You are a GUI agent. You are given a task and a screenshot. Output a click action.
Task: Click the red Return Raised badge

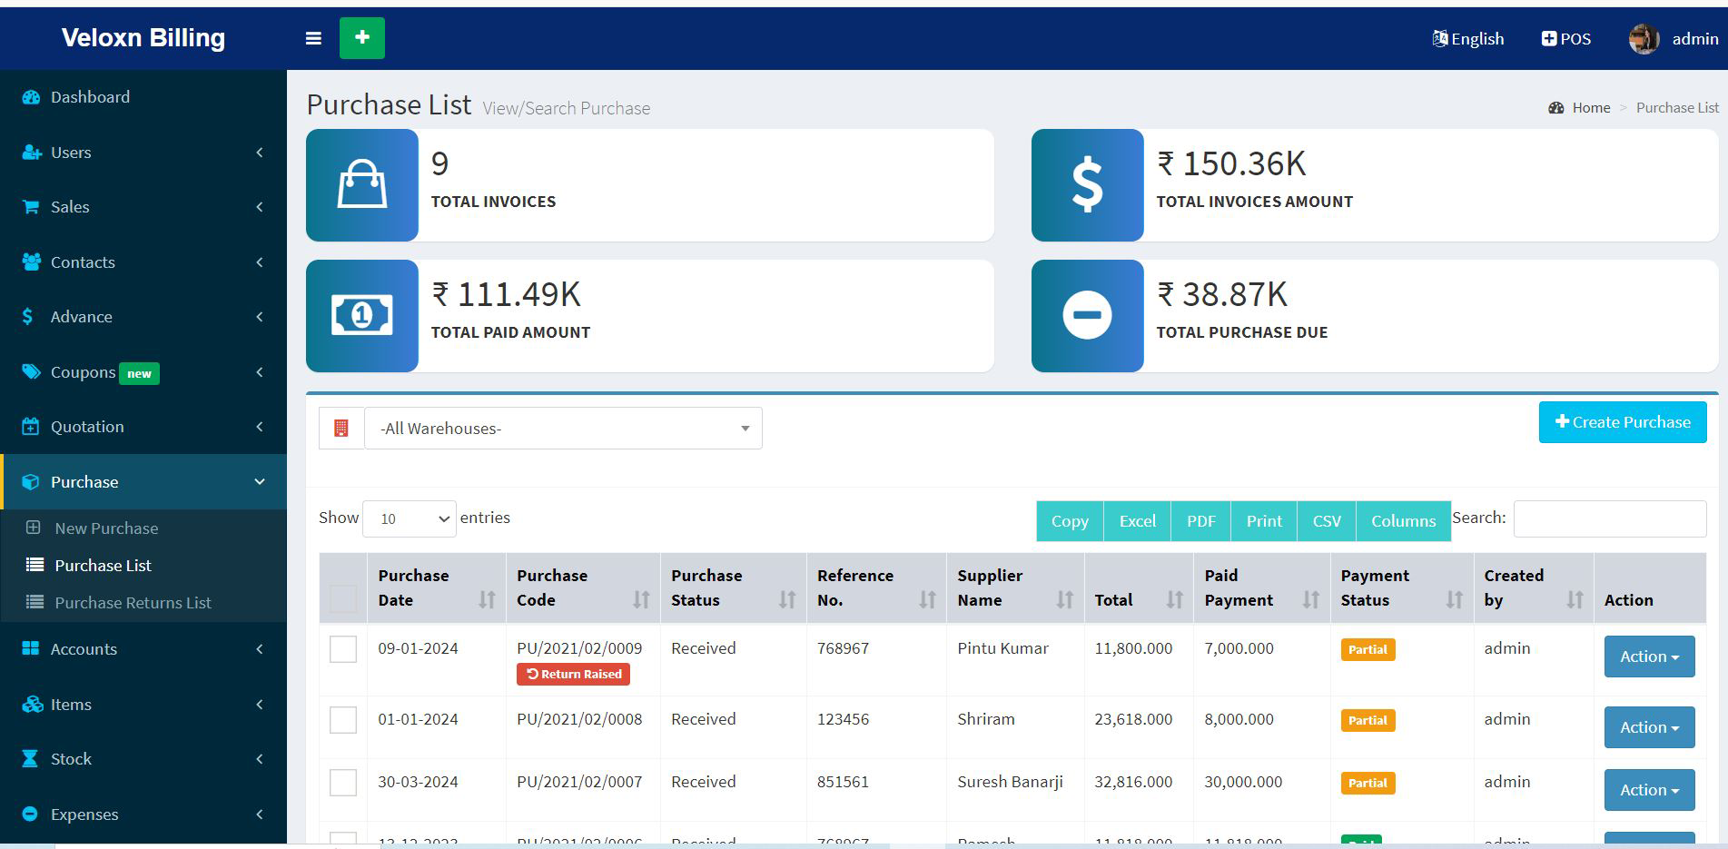coord(573,675)
